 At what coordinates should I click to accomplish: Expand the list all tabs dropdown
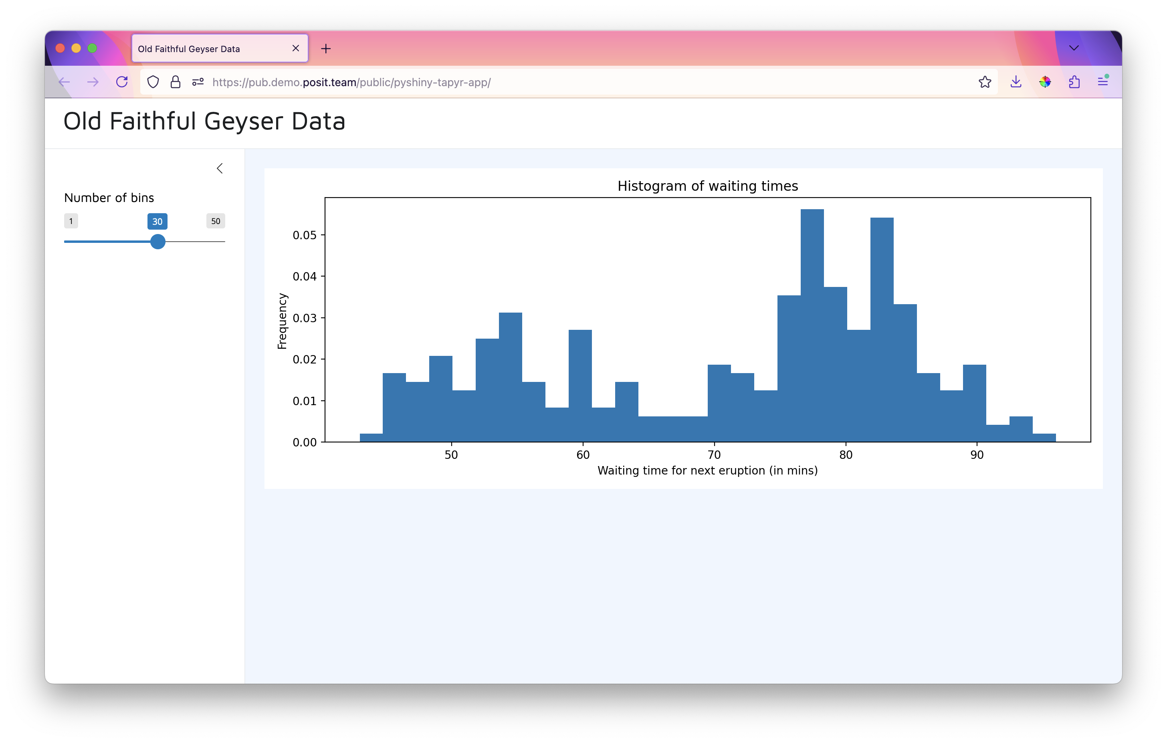click(1074, 48)
